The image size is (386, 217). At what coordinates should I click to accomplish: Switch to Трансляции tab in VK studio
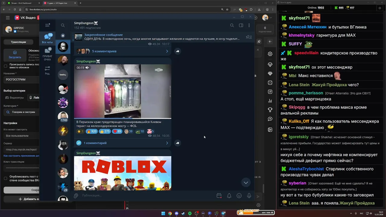tap(18, 42)
